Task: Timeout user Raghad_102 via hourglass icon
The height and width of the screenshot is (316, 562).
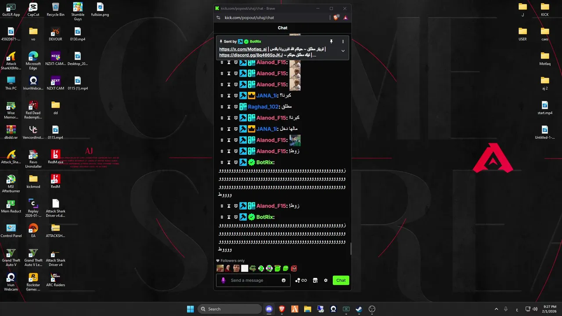Action: (229, 107)
